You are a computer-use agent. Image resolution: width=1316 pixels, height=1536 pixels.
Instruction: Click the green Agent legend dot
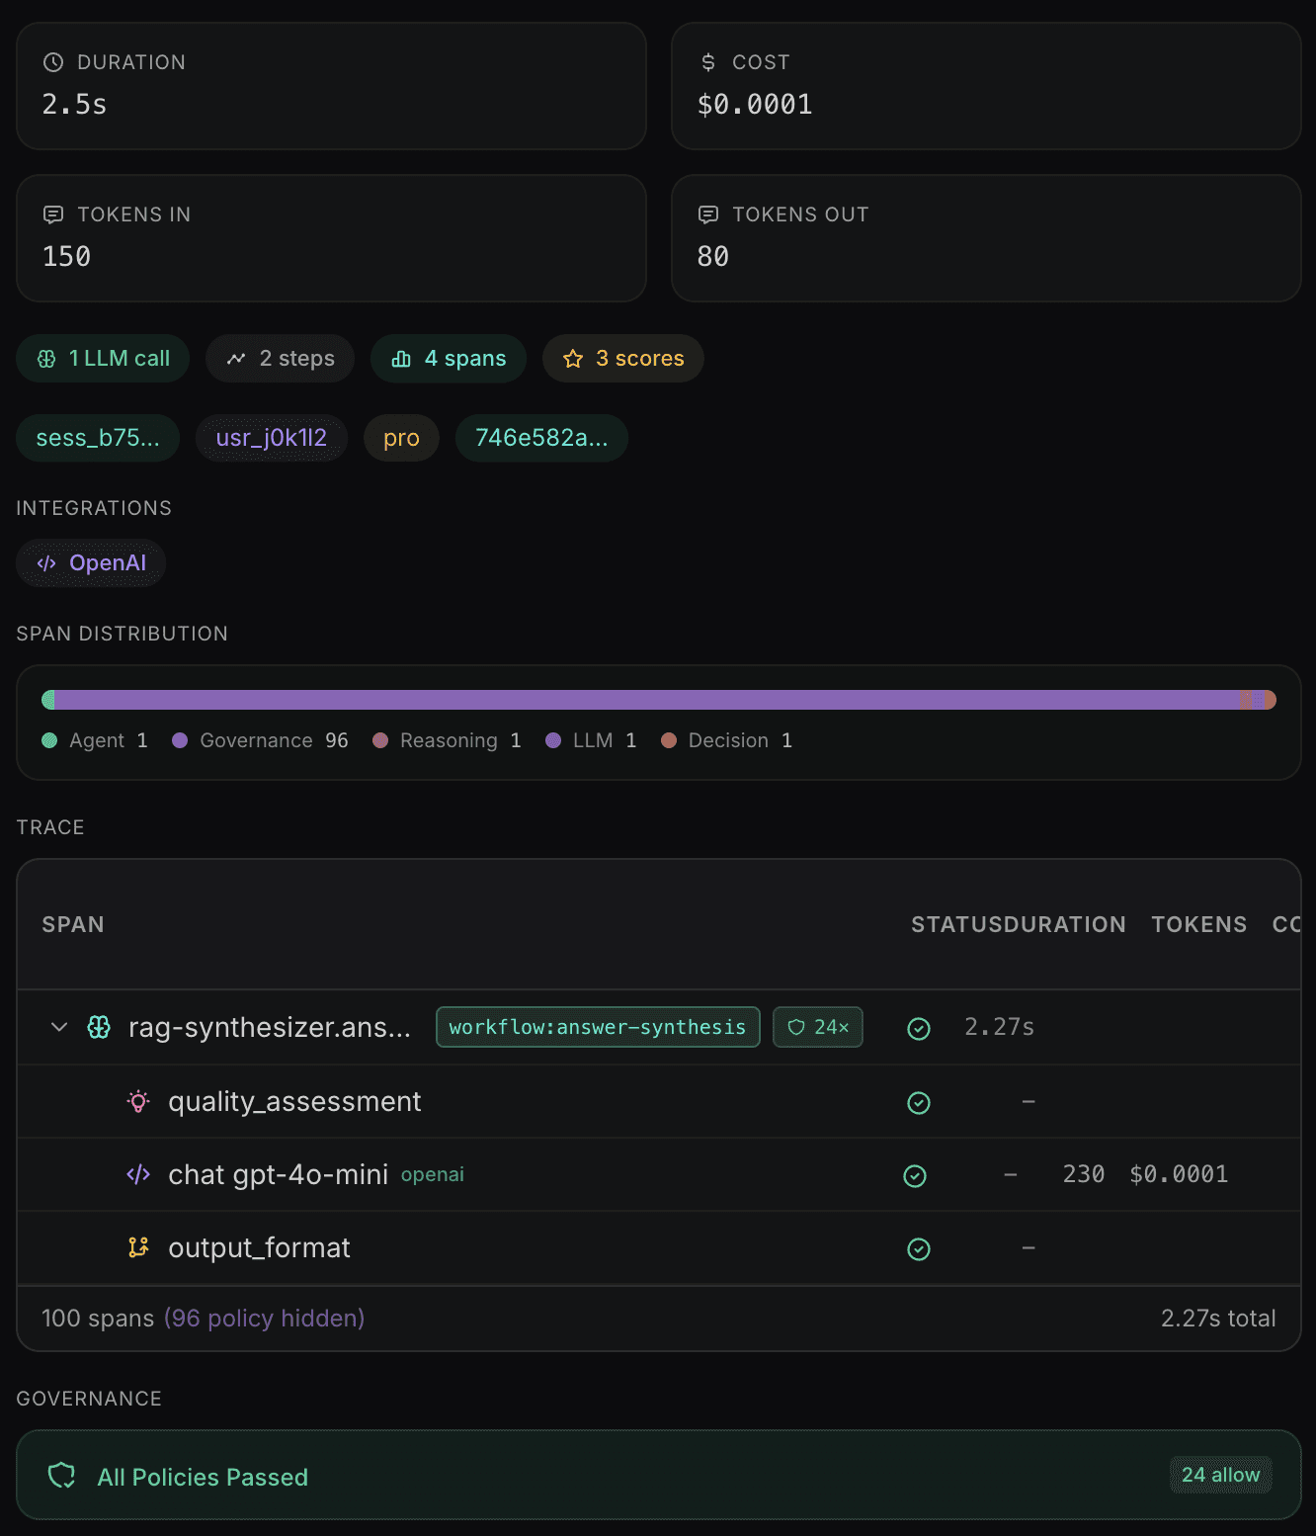tap(49, 740)
